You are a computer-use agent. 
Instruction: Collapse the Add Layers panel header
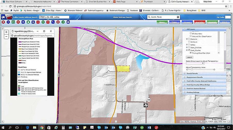204,29
